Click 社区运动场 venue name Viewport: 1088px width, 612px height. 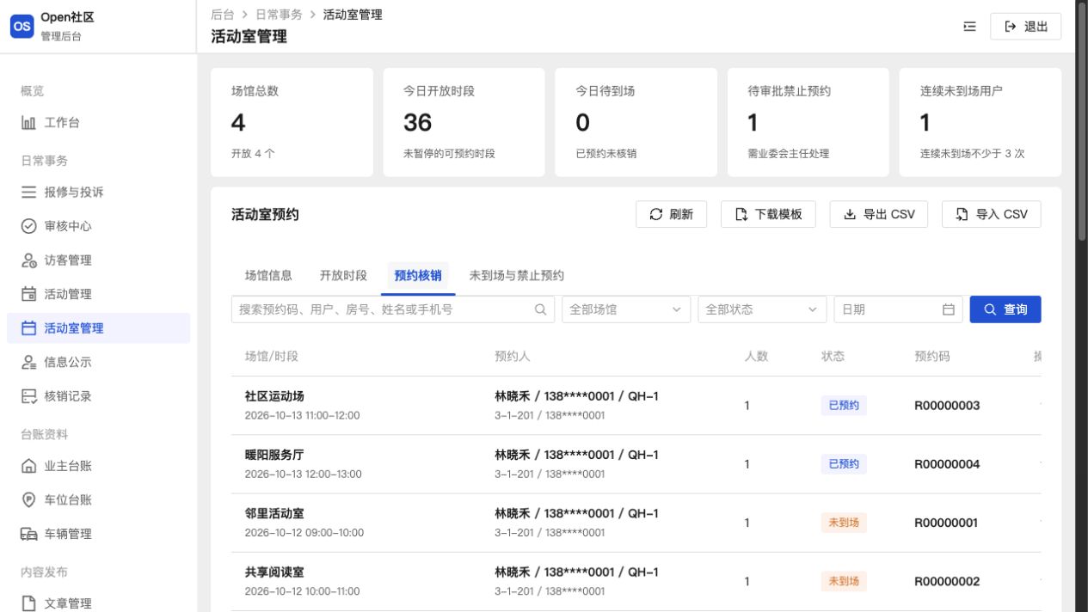click(274, 396)
